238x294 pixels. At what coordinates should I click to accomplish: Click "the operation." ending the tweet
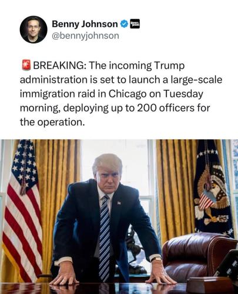(x=52, y=122)
